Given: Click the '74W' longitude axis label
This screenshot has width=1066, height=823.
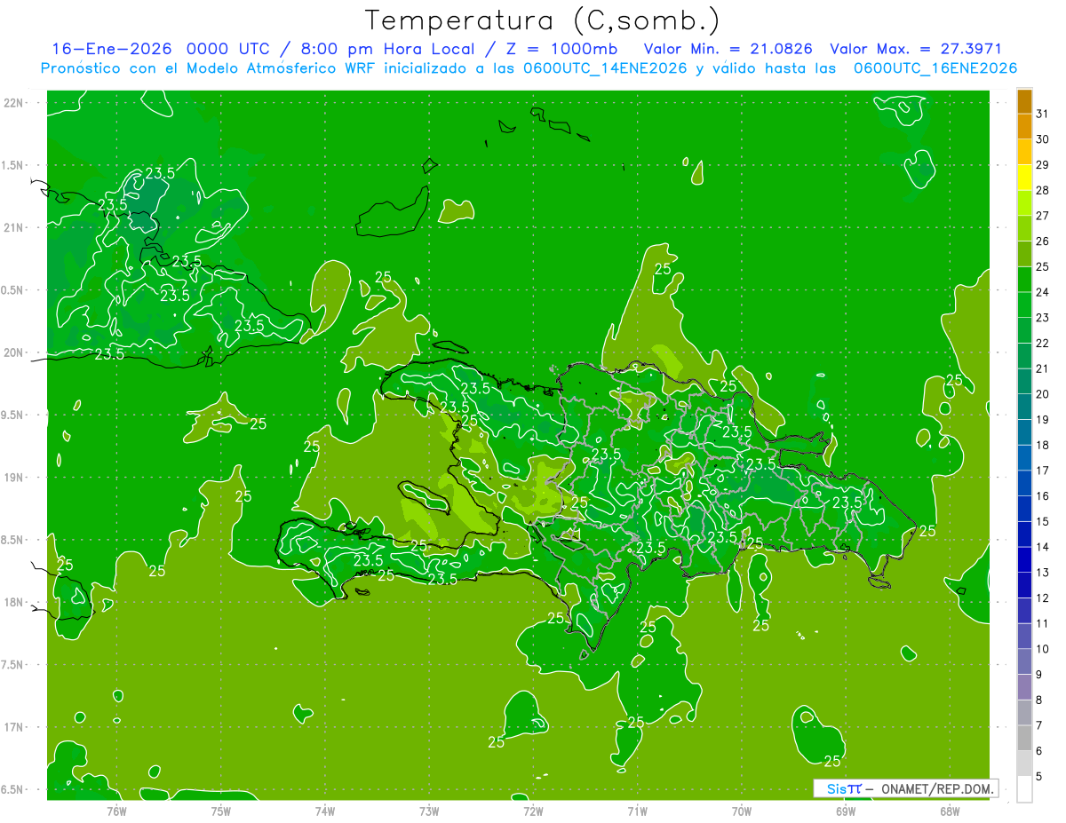Looking at the screenshot, I should [x=325, y=811].
